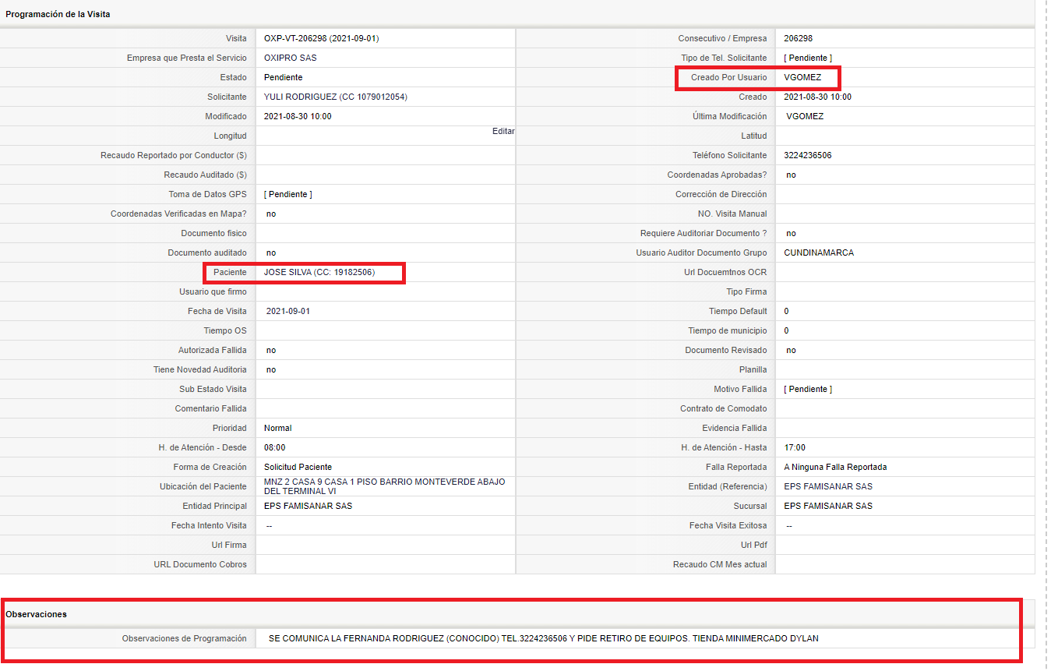Click the Estado value Pendiente
The image size is (1058, 671).
coord(283,77)
